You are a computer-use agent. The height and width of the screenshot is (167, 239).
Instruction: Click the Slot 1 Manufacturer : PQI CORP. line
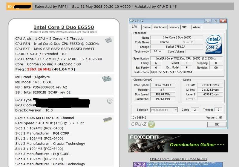point(43,133)
